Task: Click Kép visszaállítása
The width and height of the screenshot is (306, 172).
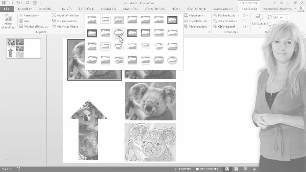Action: click(65, 26)
